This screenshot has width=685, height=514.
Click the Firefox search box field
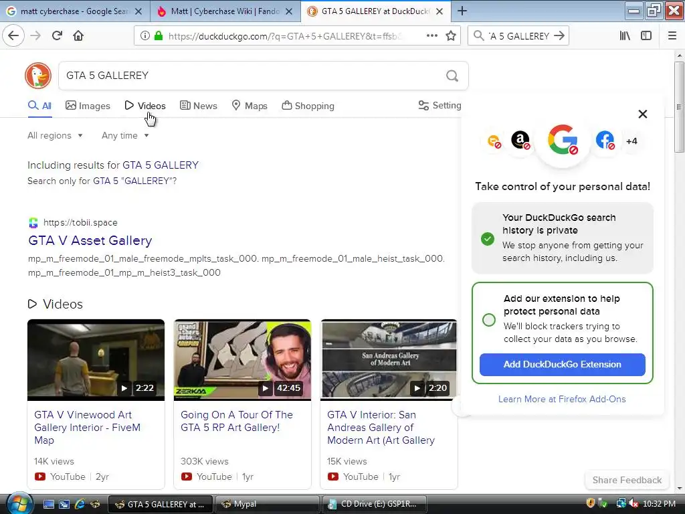(518, 36)
